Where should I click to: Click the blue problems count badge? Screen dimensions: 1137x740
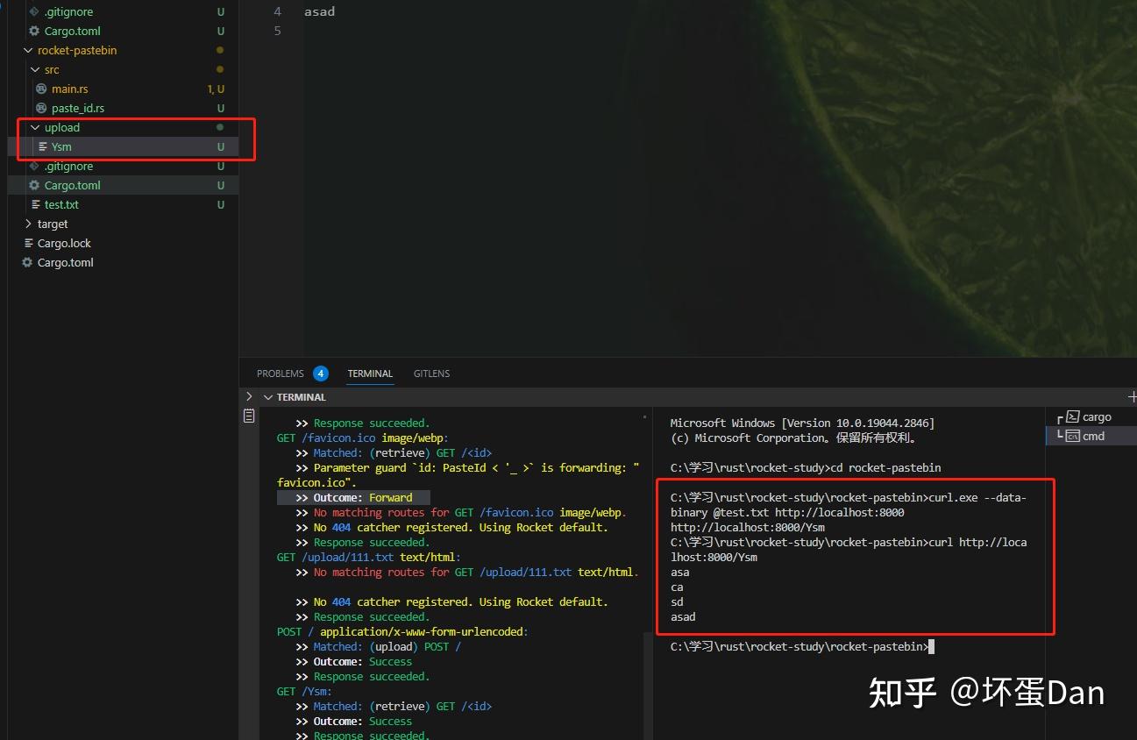(319, 373)
